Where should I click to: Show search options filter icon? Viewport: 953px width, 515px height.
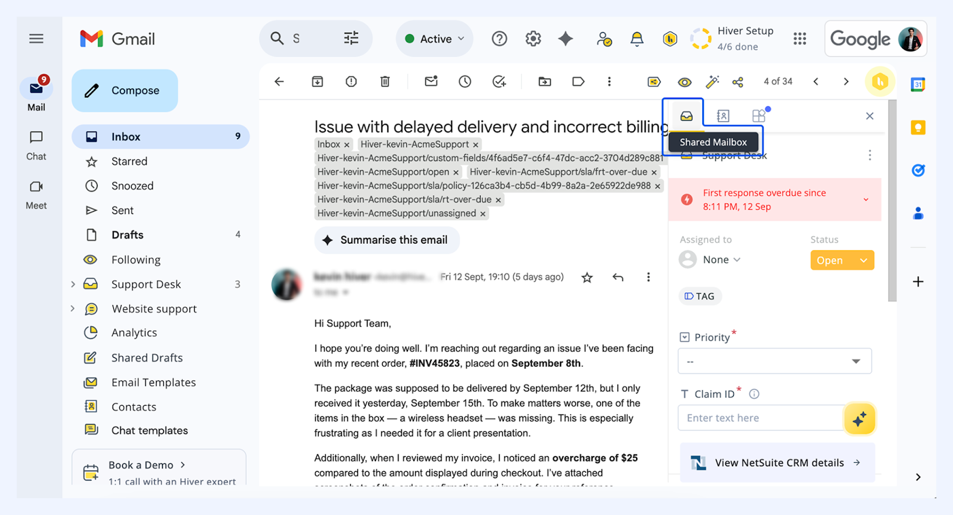[351, 39]
